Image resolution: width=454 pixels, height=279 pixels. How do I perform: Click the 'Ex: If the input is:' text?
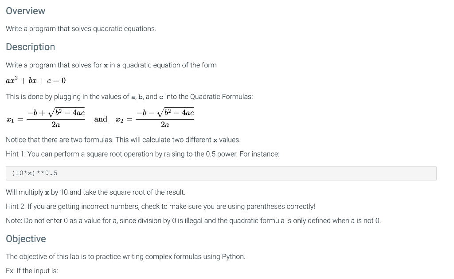pos(32,271)
